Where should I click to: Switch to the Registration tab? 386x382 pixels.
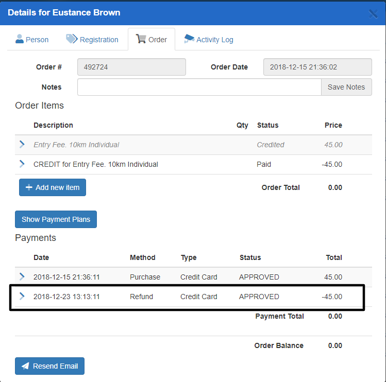pyautogui.click(x=99, y=40)
